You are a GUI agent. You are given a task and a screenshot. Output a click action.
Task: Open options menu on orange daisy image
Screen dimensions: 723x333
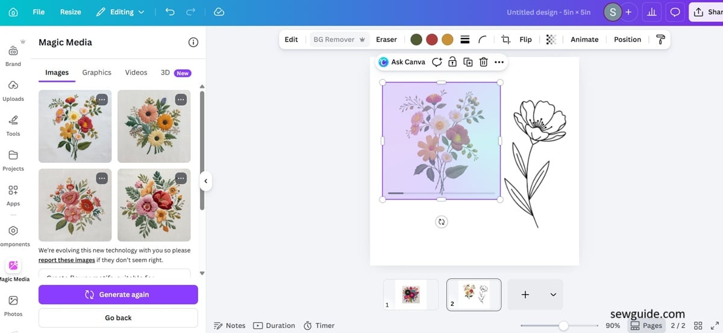click(181, 99)
